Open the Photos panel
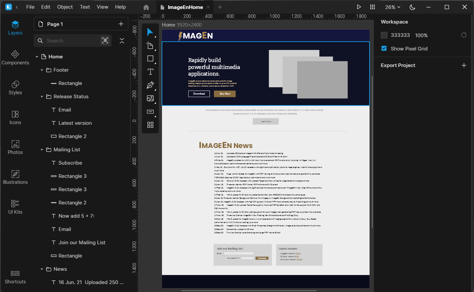Screen dimensions: 474x292 tap(15, 147)
